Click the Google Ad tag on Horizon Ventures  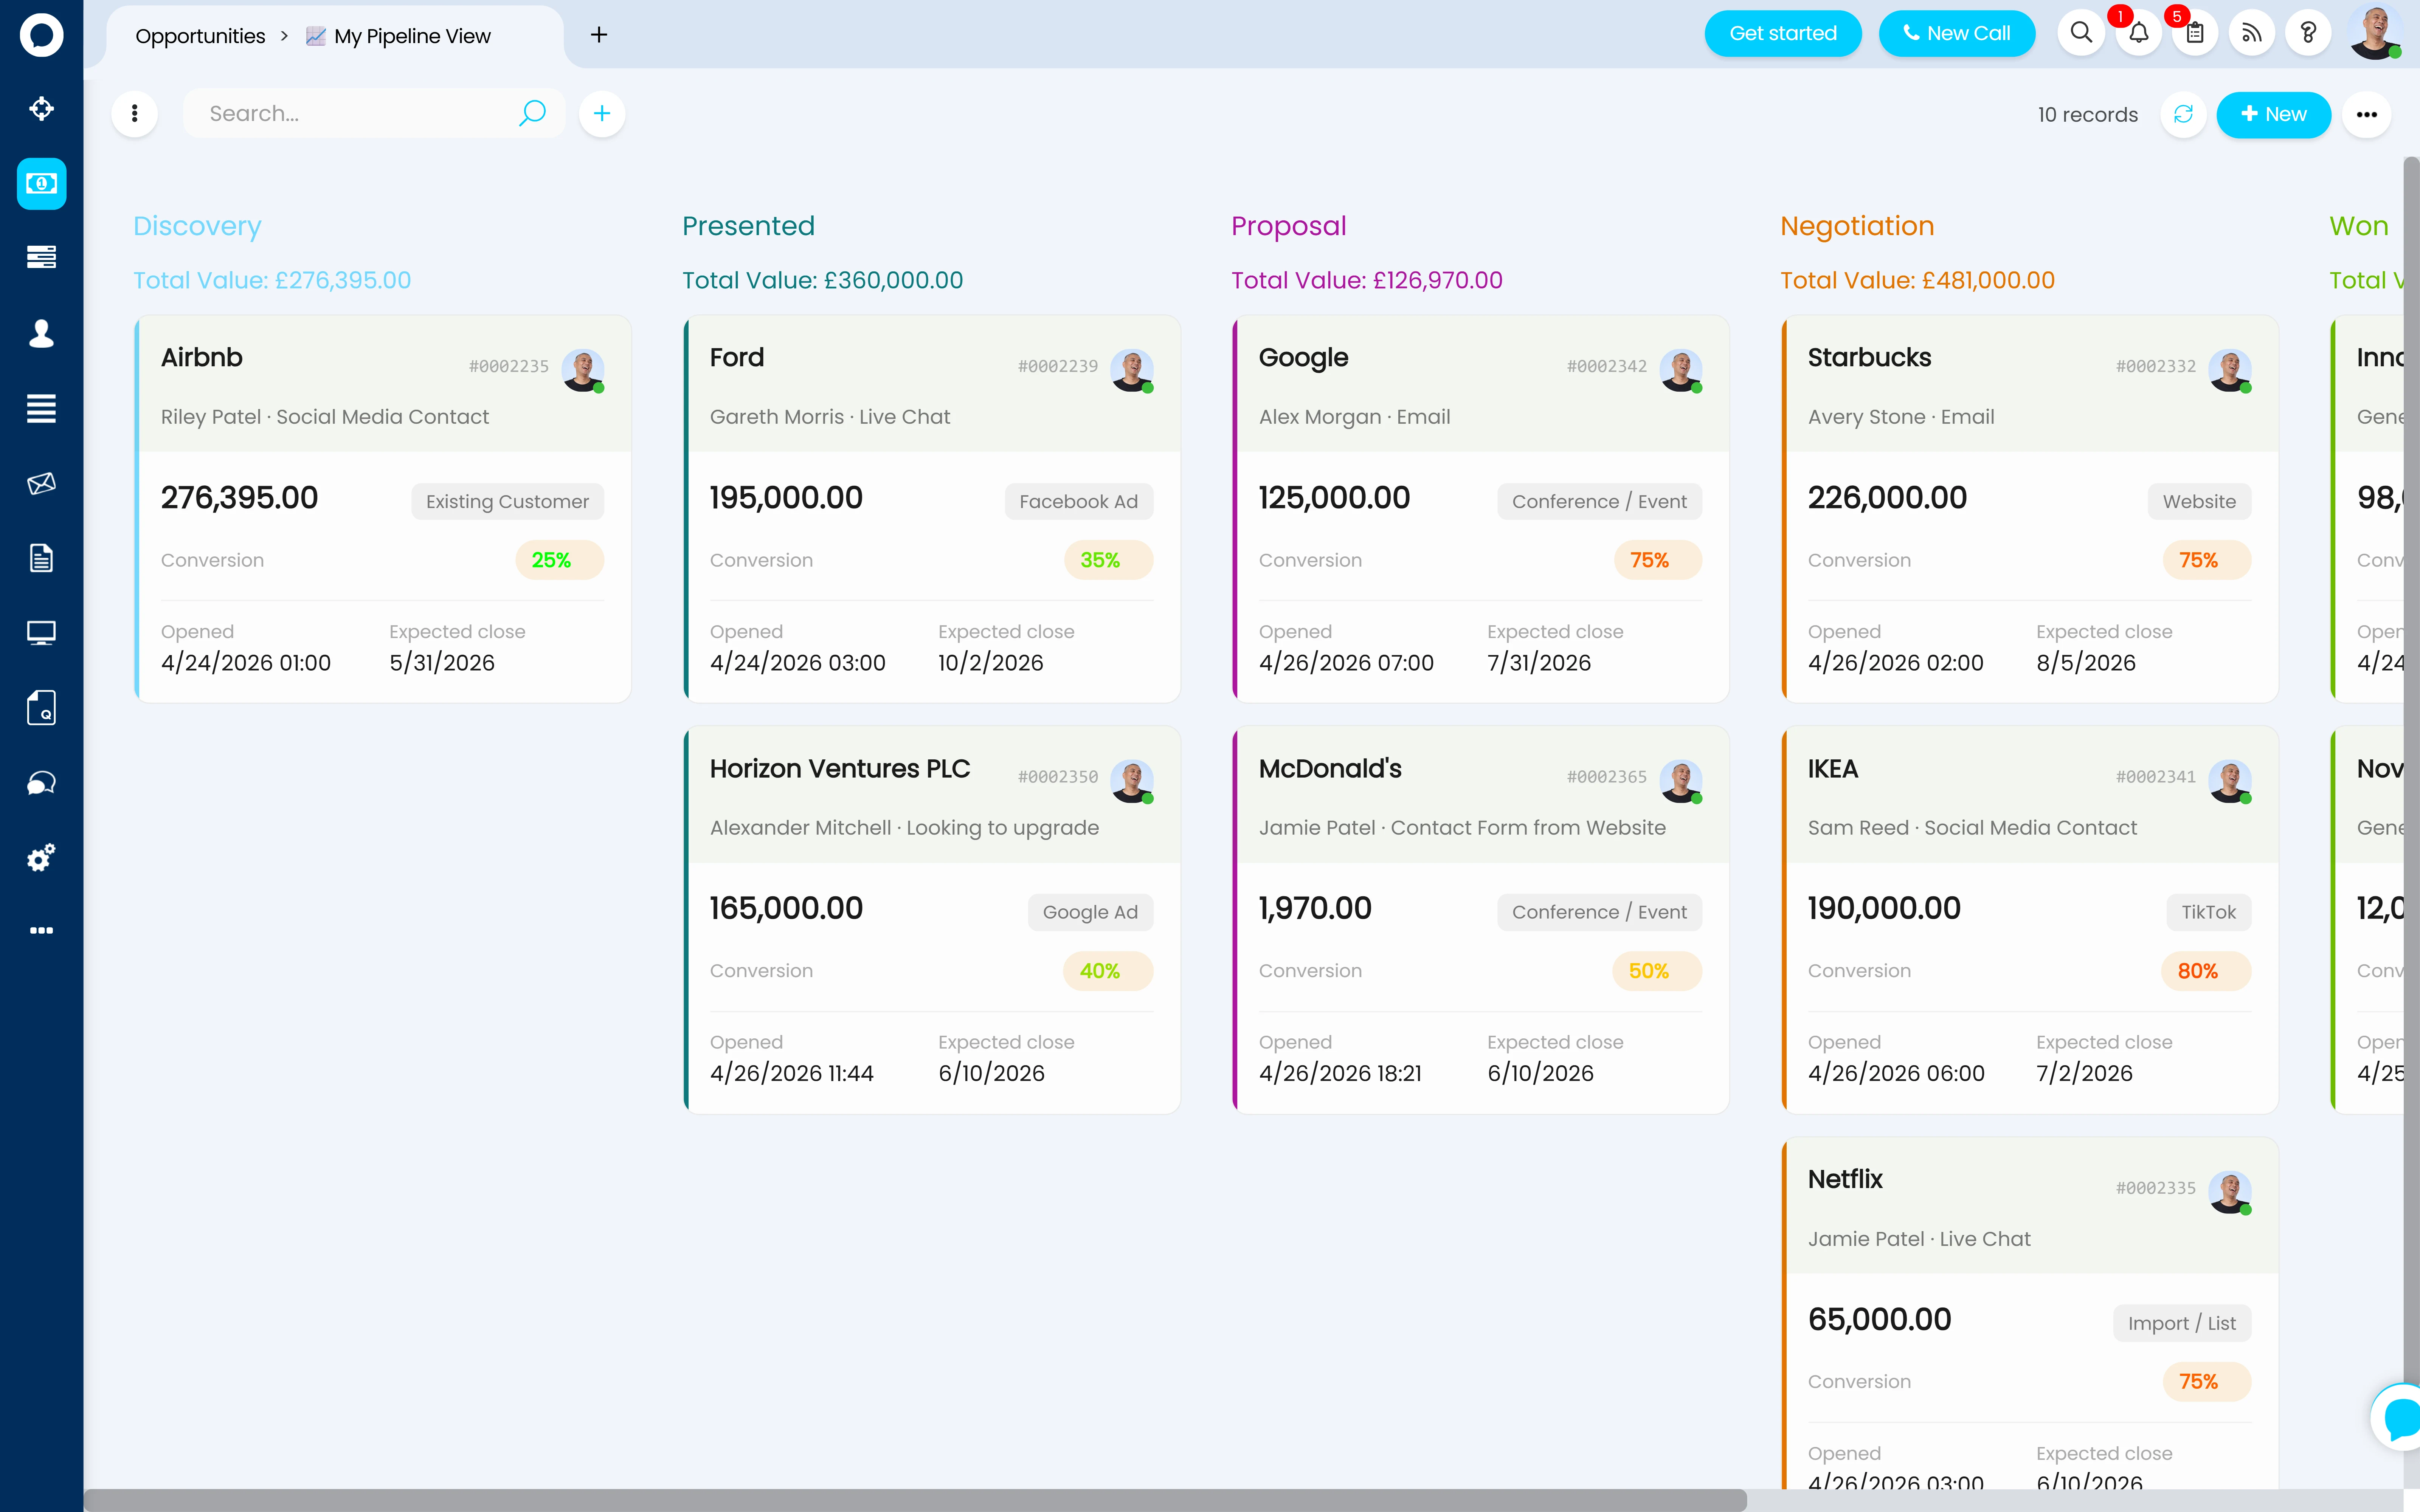tap(1090, 912)
